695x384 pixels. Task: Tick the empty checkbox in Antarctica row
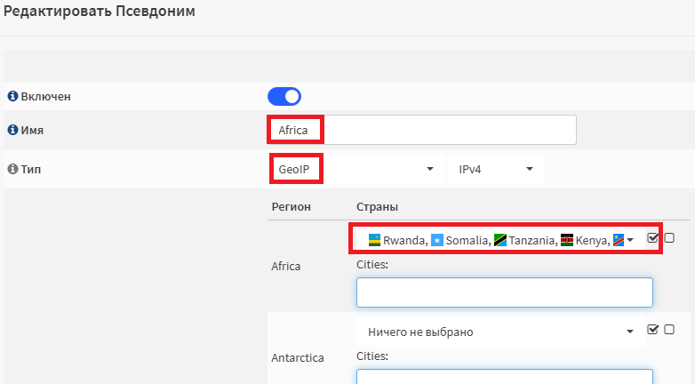[669, 329]
